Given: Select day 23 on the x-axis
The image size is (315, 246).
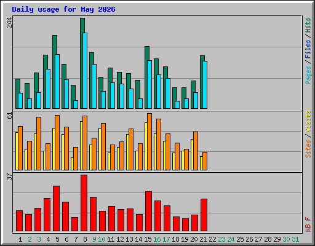Looking at the screenshot, I should 221,239.
